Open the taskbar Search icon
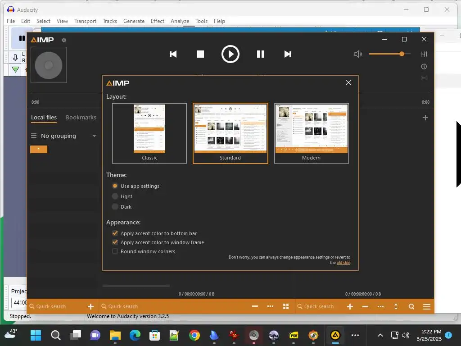 [55, 335]
